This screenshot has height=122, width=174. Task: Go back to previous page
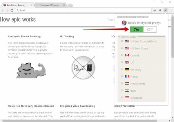[x=3, y=10]
